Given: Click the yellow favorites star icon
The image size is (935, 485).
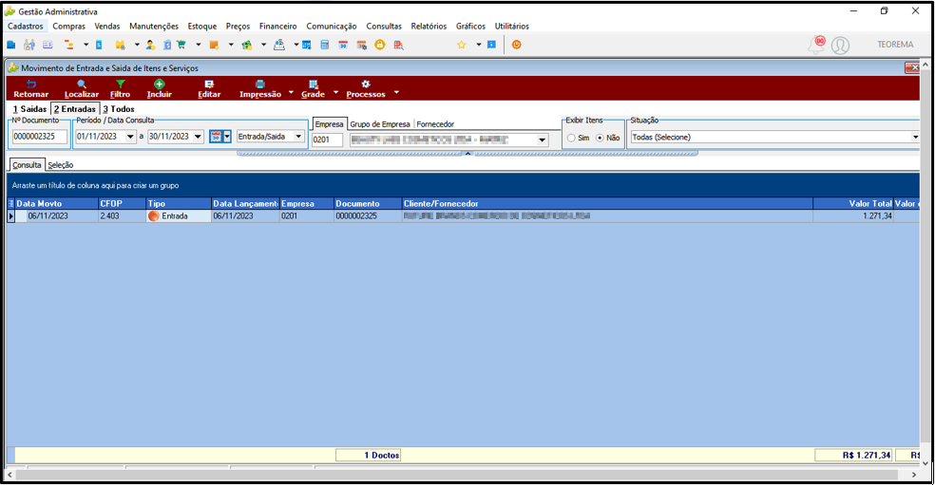Looking at the screenshot, I should [461, 45].
